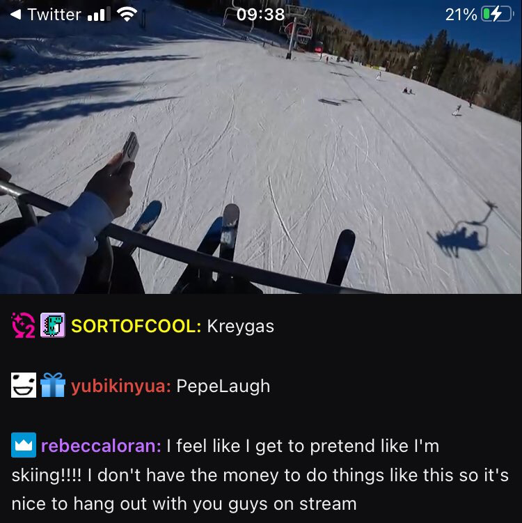Tap the 09:38 clock in status bar
522x523 pixels.
tap(261, 15)
